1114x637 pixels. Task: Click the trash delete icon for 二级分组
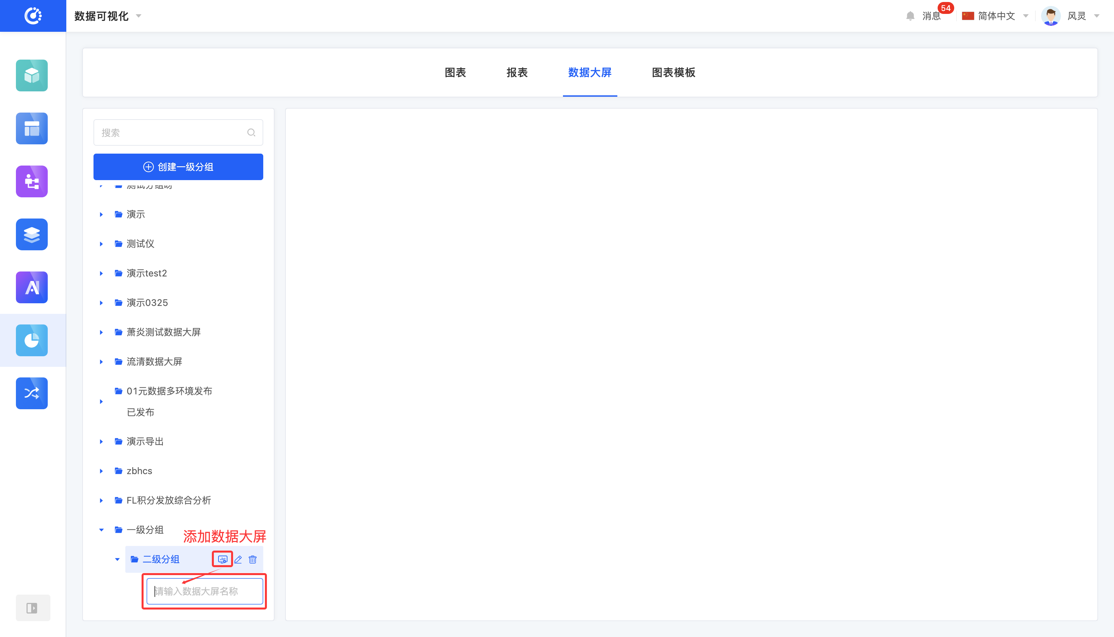tap(253, 559)
